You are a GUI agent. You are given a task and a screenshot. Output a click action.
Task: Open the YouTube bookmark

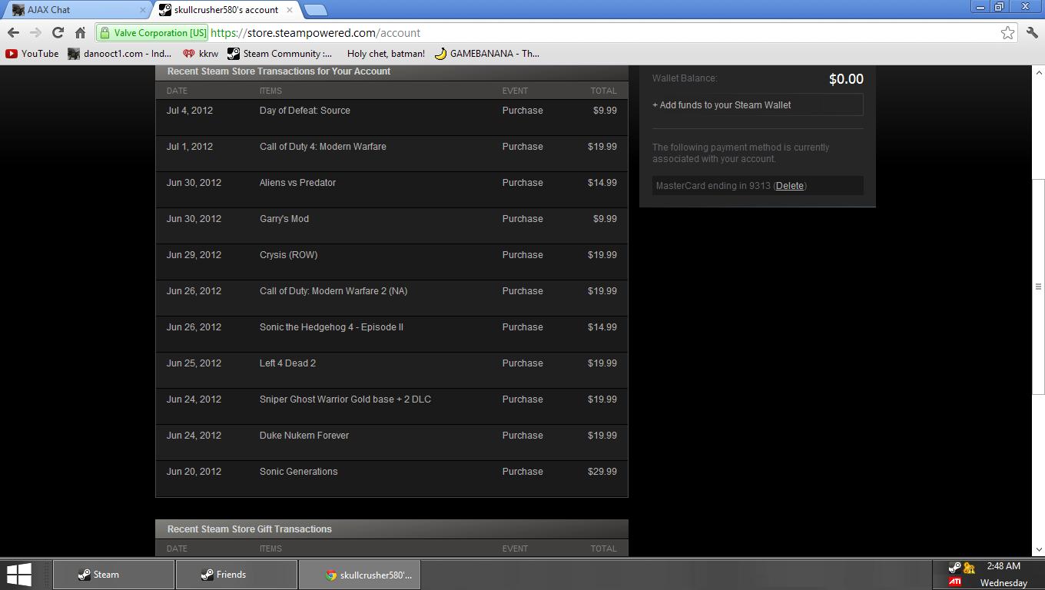pyautogui.click(x=32, y=54)
